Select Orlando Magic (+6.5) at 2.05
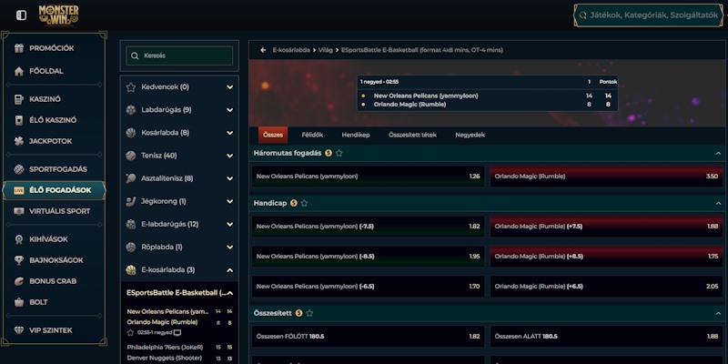Image resolution: width=728 pixels, height=364 pixels. click(606, 287)
